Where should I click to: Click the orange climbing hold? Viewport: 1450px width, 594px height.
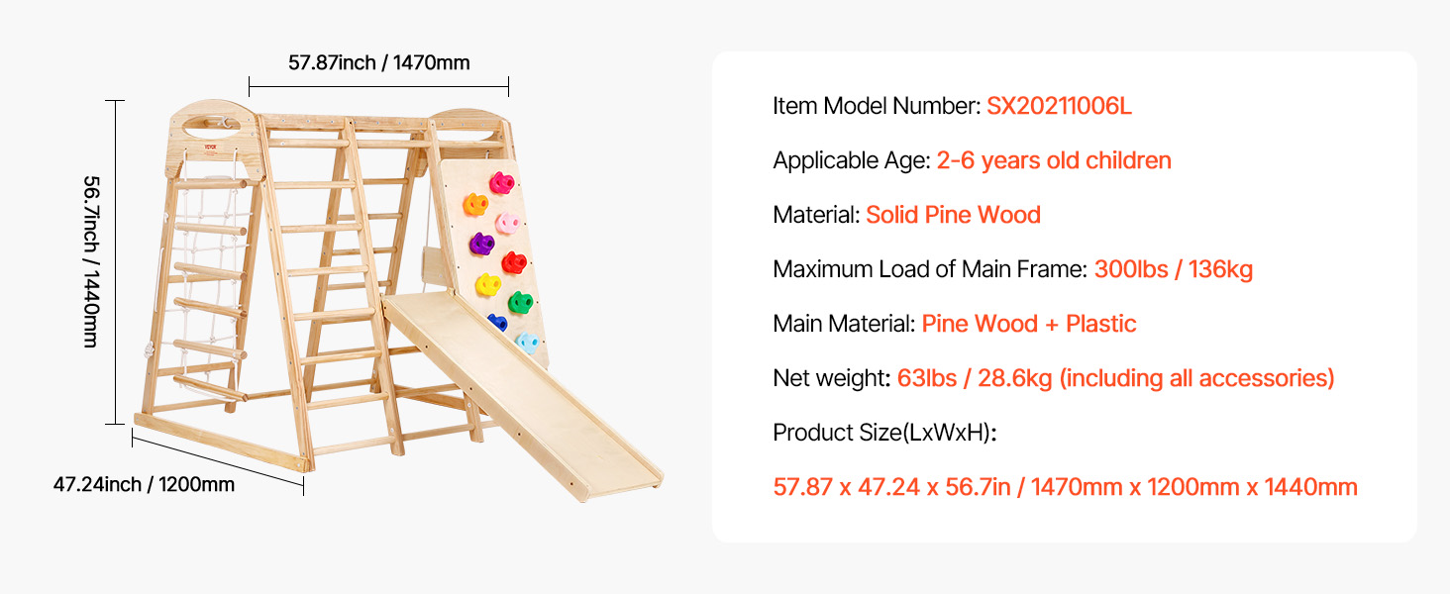coord(475,204)
